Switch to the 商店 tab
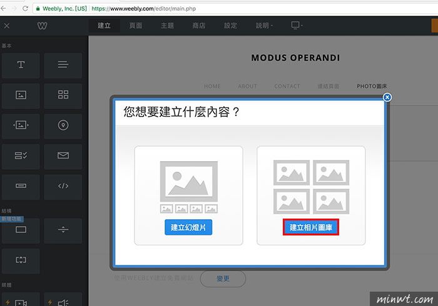This screenshot has height=306, width=438. pos(199,26)
